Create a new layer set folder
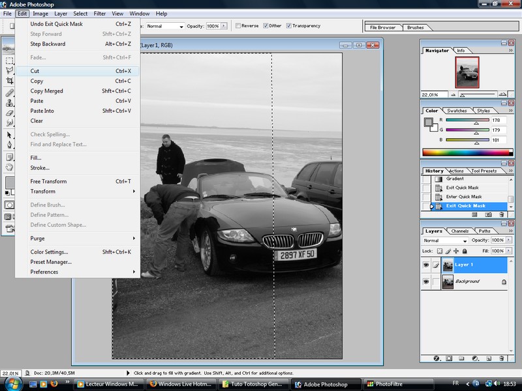The width and height of the screenshot is (522, 391). point(461,358)
